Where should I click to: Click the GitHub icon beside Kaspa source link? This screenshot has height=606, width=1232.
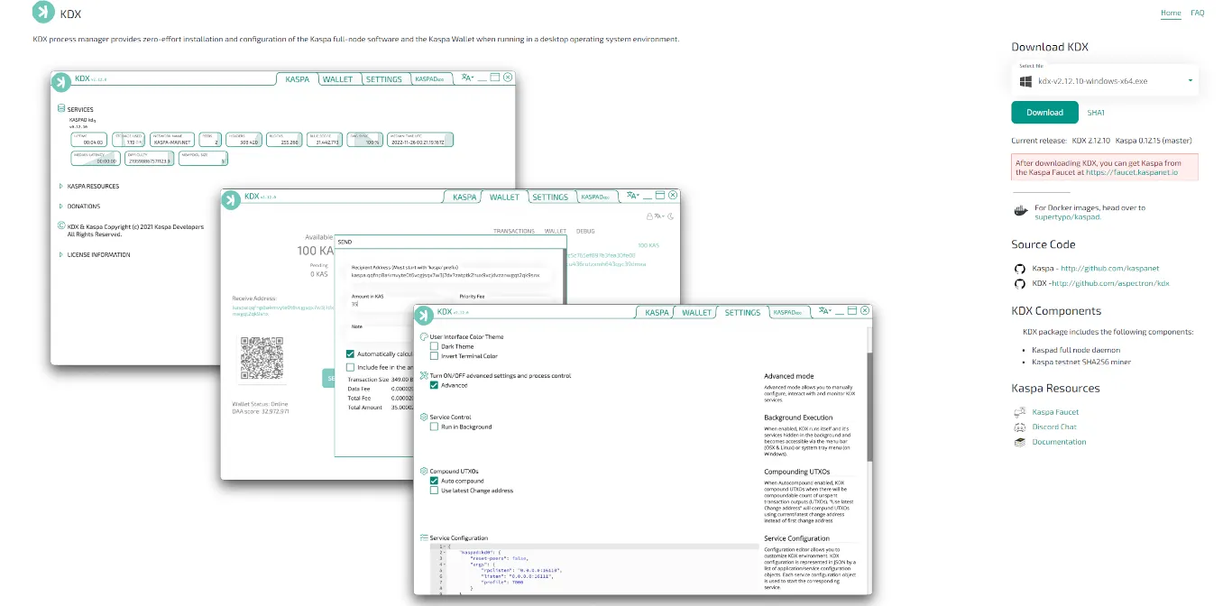coord(1020,268)
